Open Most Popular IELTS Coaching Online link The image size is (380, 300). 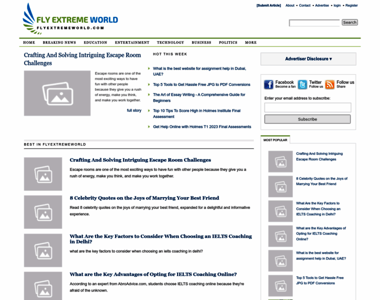pyautogui.click(x=321, y=233)
